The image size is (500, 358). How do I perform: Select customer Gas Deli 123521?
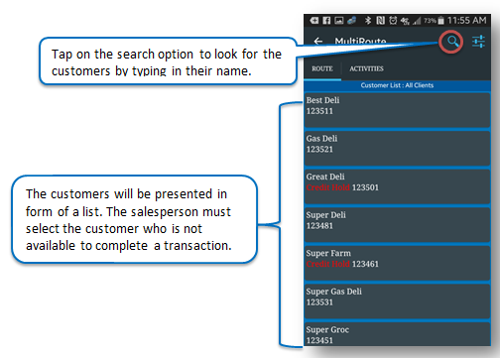tap(397, 149)
